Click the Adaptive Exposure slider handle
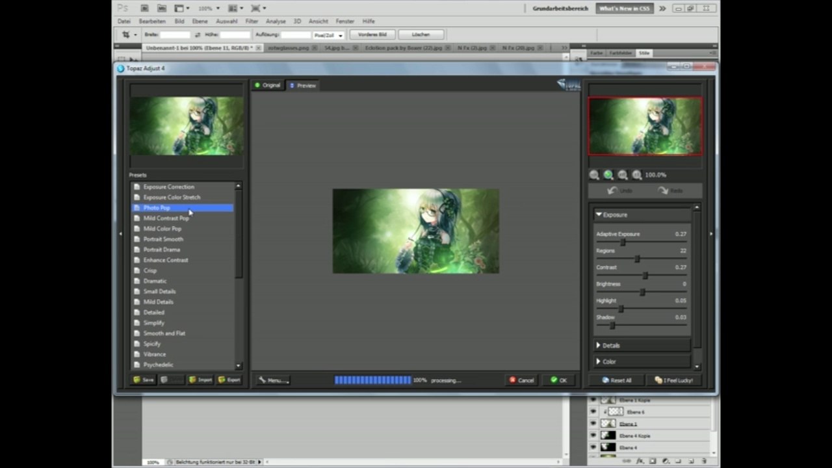This screenshot has height=468, width=832. 623,242
